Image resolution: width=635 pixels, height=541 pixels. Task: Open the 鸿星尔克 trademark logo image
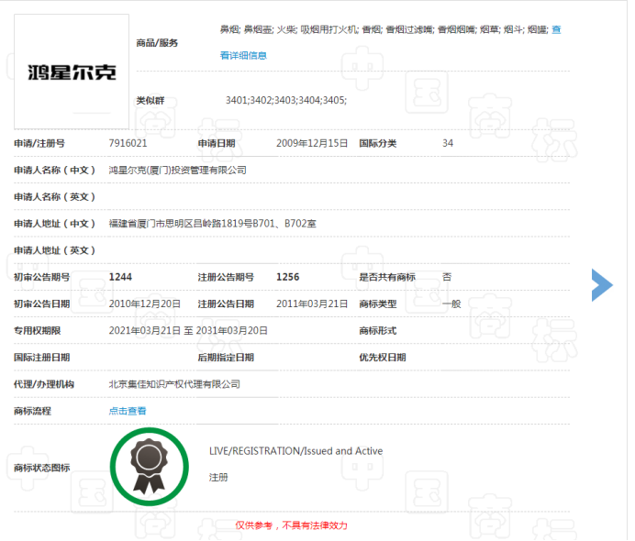point(72,72)
